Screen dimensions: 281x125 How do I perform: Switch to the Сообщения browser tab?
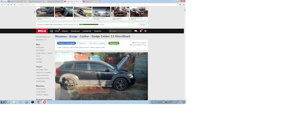(91, 1)
